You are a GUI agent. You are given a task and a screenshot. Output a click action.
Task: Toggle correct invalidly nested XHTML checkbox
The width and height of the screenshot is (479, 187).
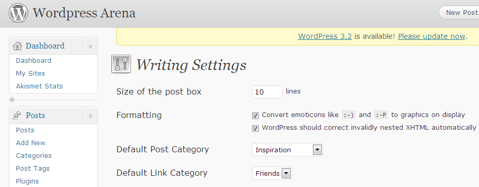point(256,128)
